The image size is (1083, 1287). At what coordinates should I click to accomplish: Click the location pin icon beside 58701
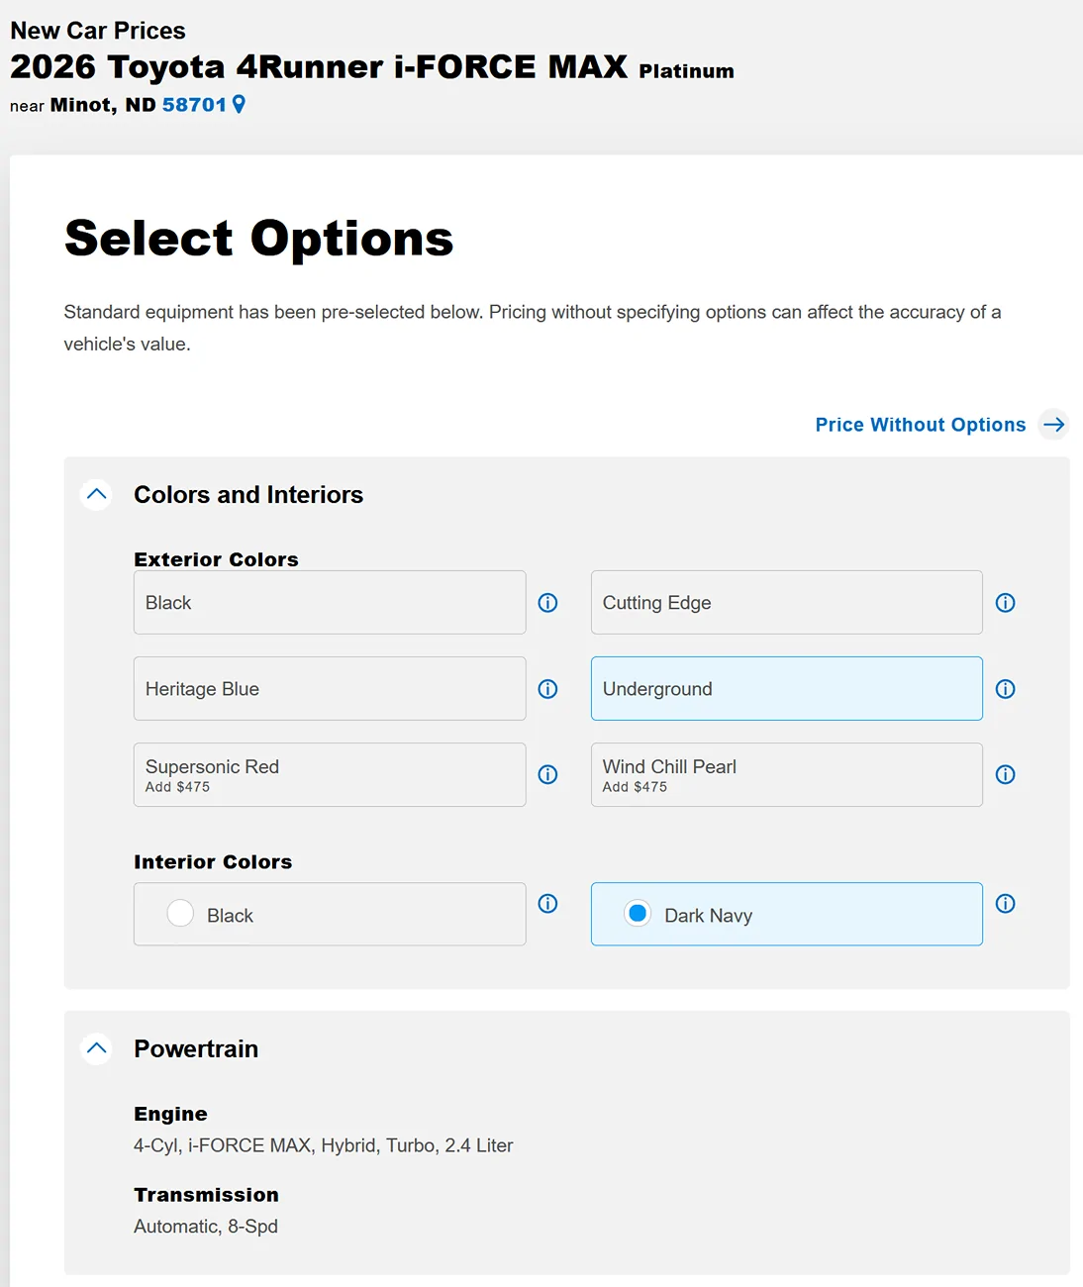239,104
